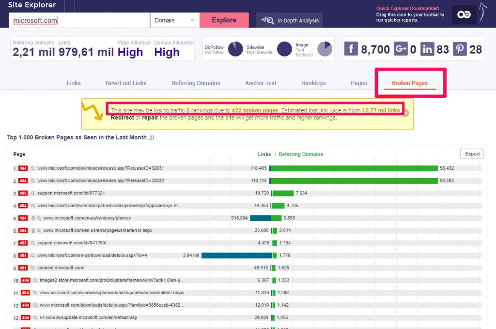This screenshot has width=496, height=329.
Task: Click the microsoft.com search input field
Action: [x=79, y=20]
